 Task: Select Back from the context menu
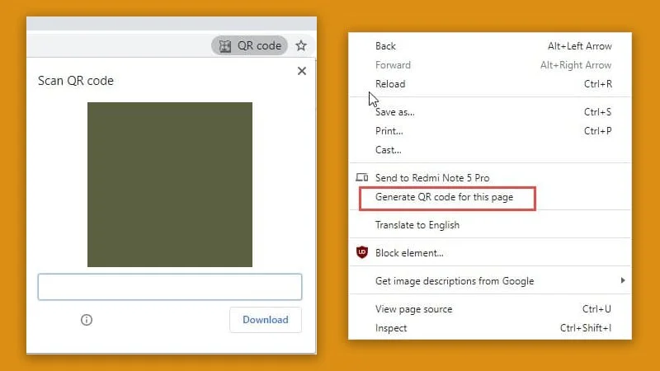click(x=385, y=46)
